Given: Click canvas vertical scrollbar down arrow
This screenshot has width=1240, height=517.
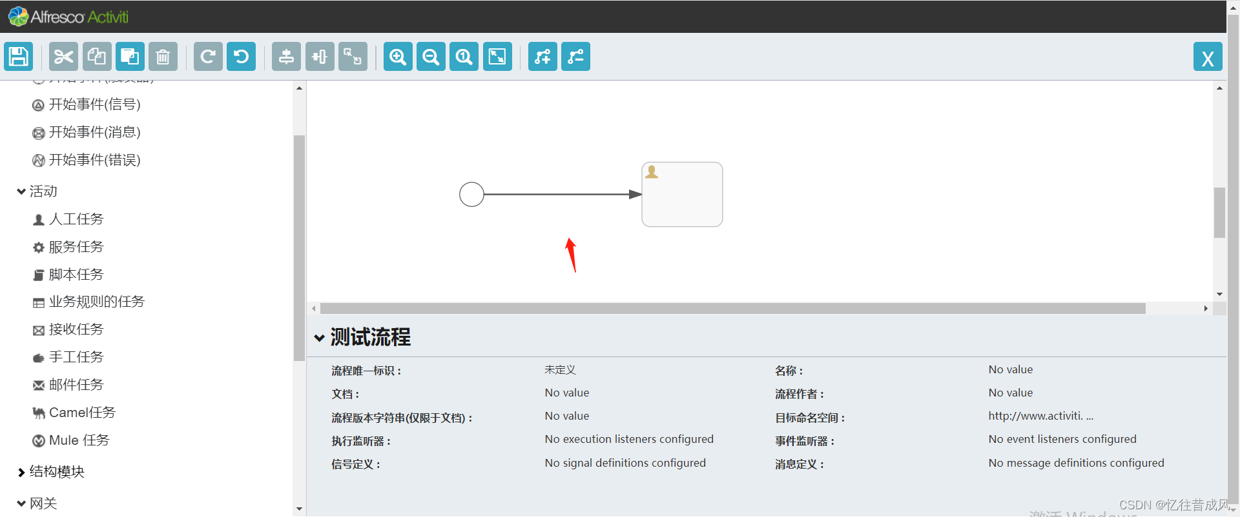Looking at the screenshot, I should click(1219, 294).
